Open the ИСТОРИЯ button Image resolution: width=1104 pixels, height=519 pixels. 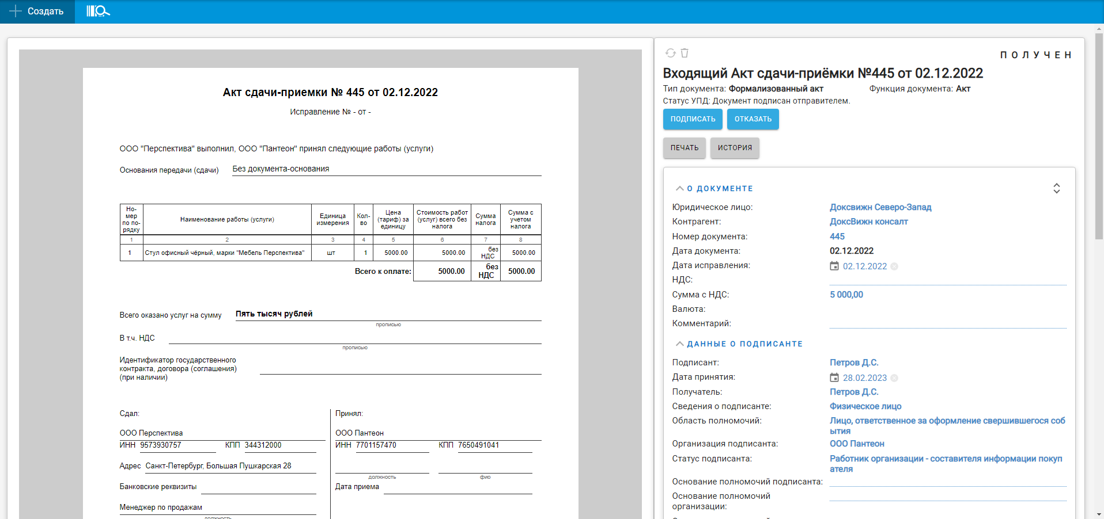(x=735, y=148)
